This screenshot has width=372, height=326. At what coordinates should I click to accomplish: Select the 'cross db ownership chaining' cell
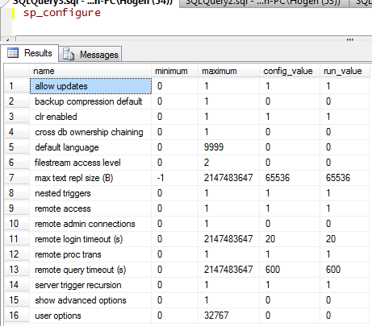[x=90, y=132]
